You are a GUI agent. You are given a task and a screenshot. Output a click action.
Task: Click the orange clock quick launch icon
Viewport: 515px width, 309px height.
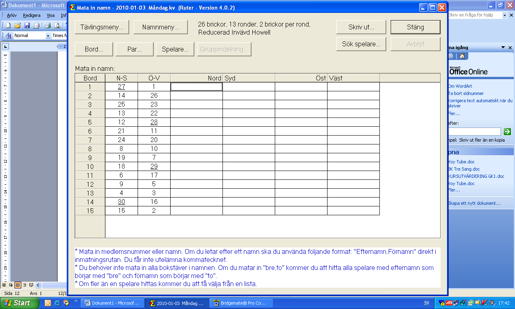[x=47, y=303]
